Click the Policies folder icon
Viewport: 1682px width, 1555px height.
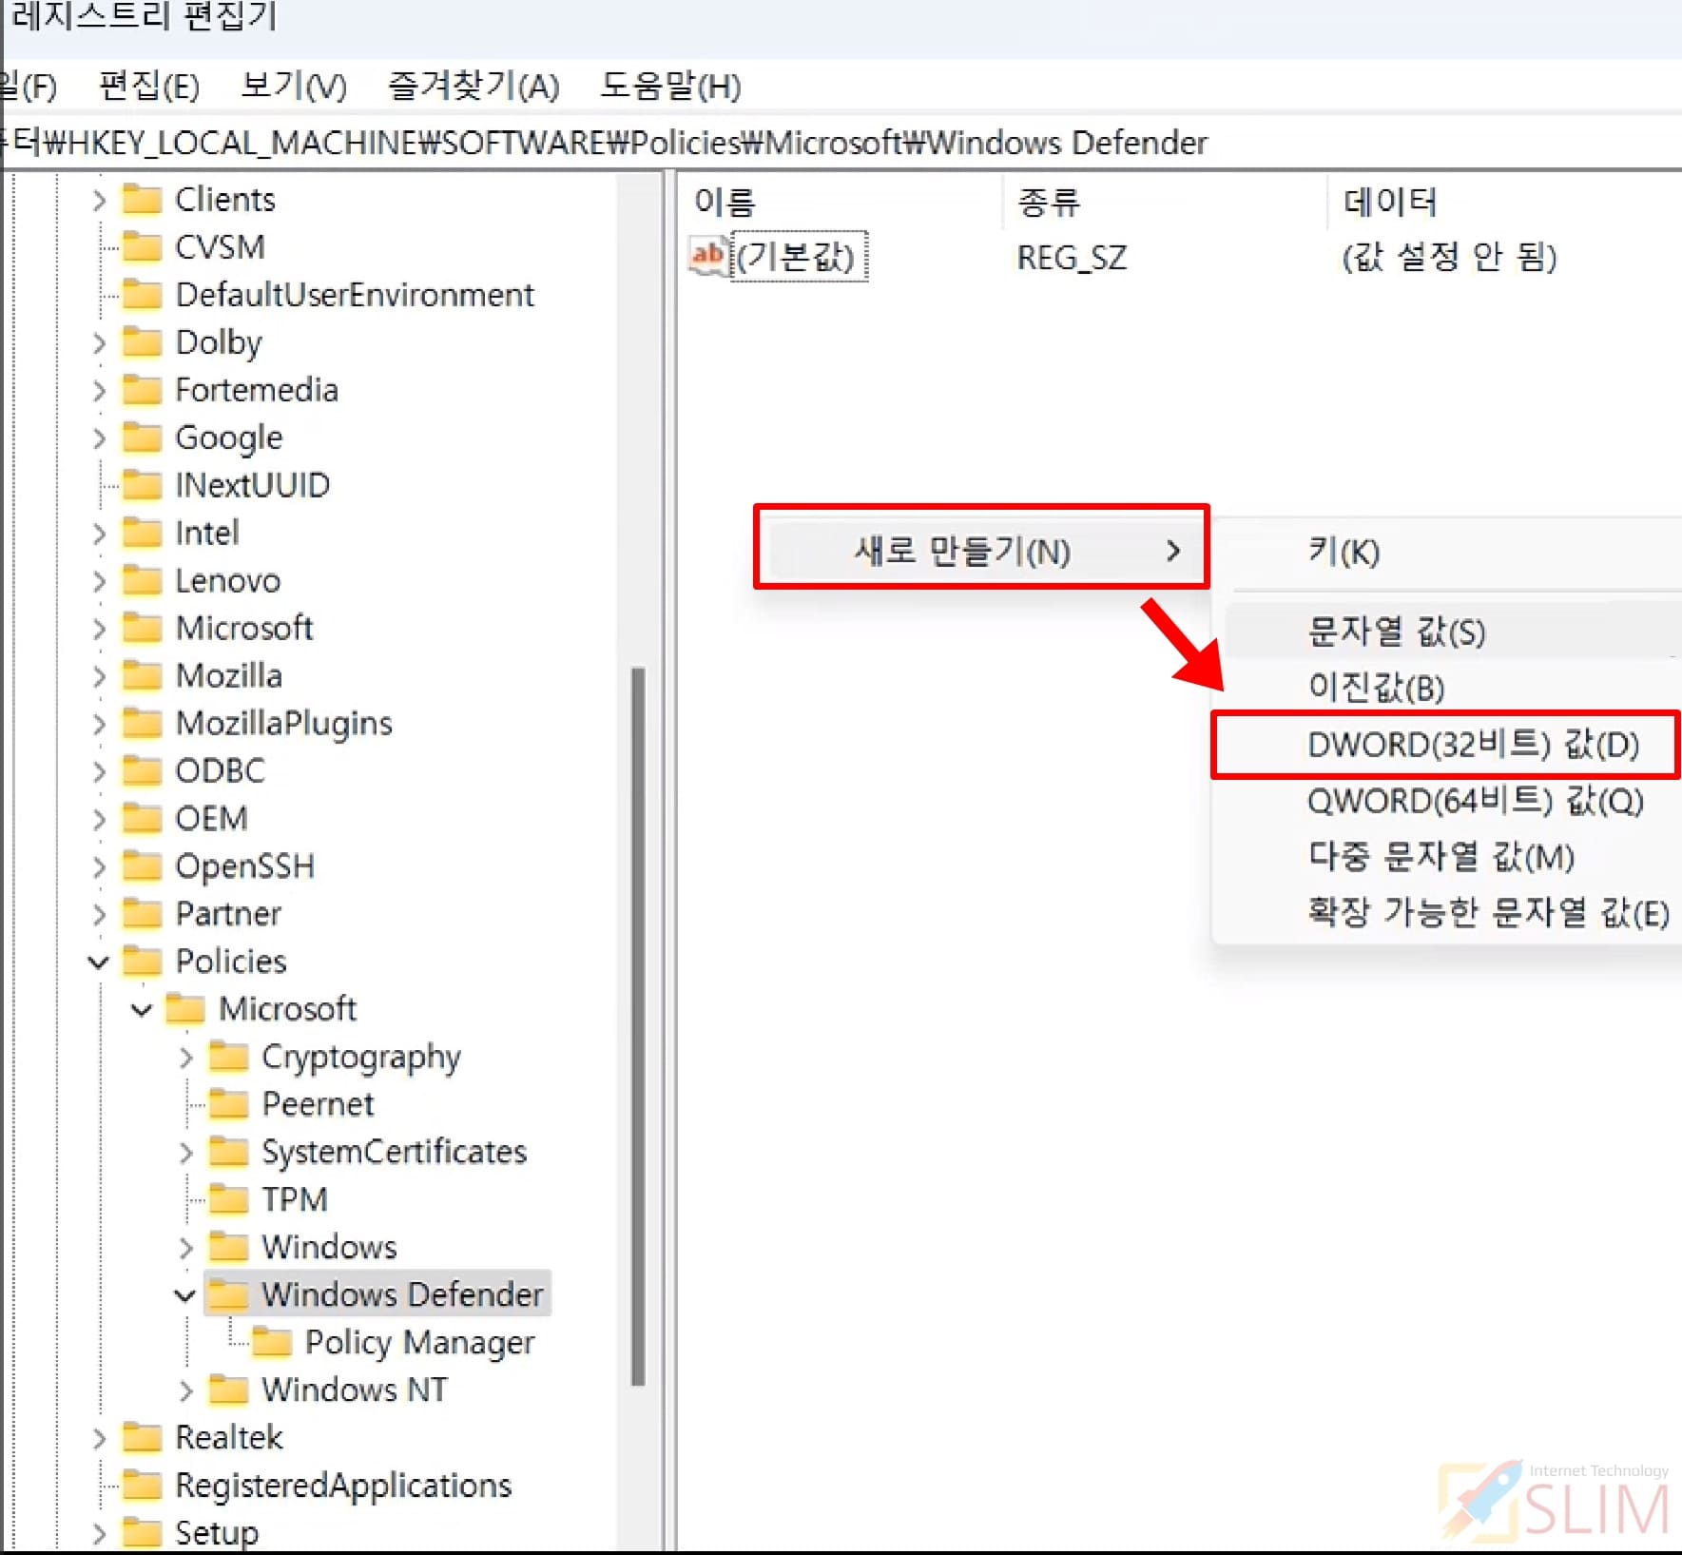pyautogui.click(x=143, y=961)
